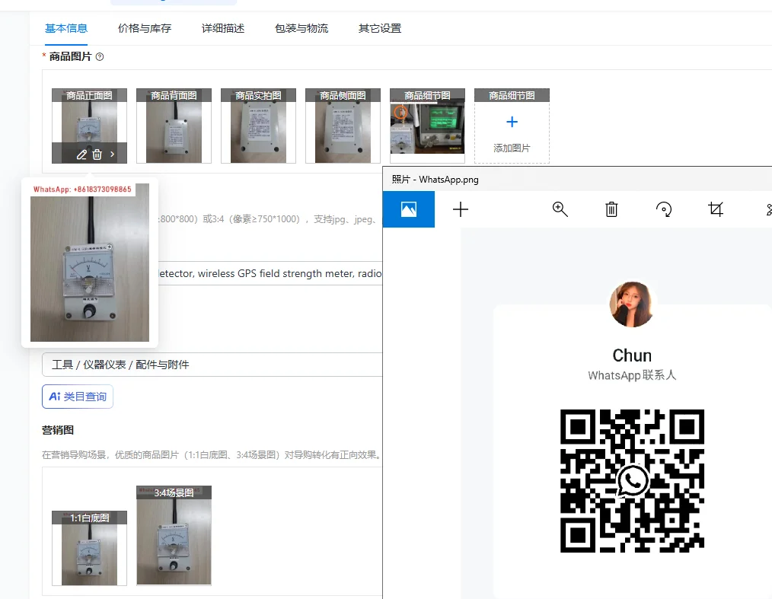The image size is (772, 599).
Task: Click the 3:4场景图 marketing image
Action: pyautogui.click(x=174, y=537)
